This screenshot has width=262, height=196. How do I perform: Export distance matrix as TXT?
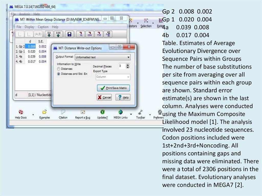[x=99, y=34]
